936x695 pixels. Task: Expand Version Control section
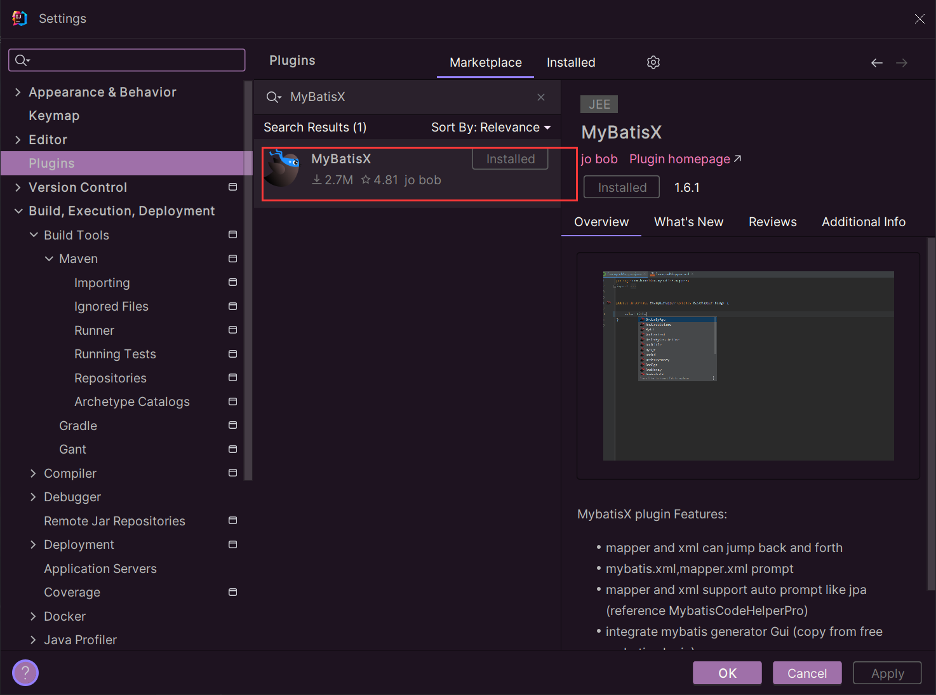tap(18, 187)
